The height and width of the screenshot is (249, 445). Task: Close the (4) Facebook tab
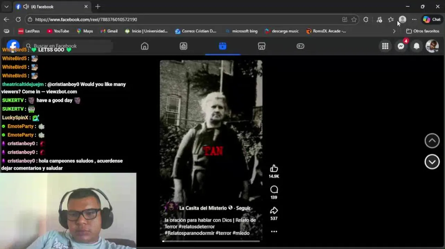(86, 7)
